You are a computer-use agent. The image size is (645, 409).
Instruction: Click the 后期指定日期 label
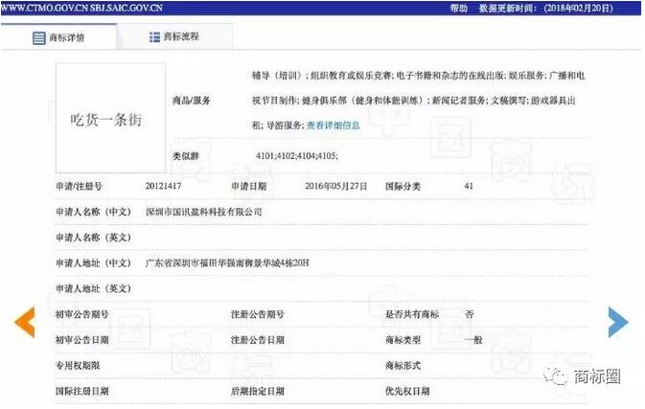pyautogui.click(x=258, y=391)
